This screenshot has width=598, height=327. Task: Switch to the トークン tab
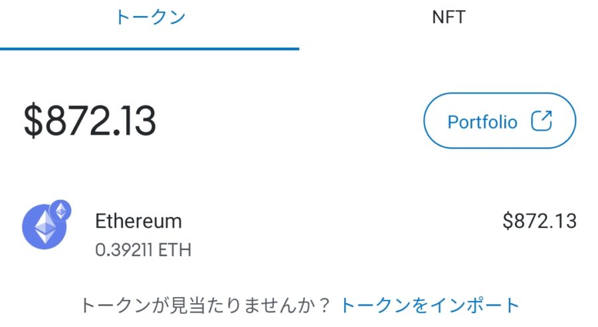tap(149, 18)
